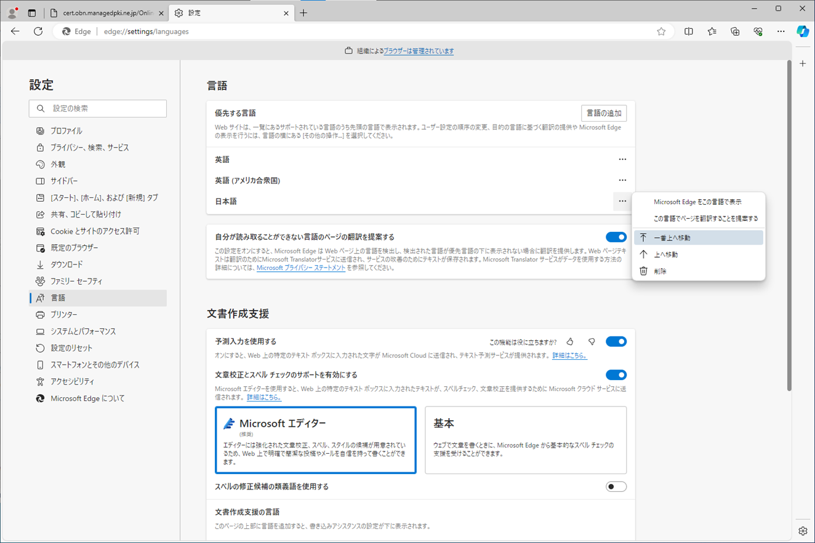The image size is (815, 543).
Task: Open 詳細はこちら link under 予測入力
Action: tap(569, 356)
